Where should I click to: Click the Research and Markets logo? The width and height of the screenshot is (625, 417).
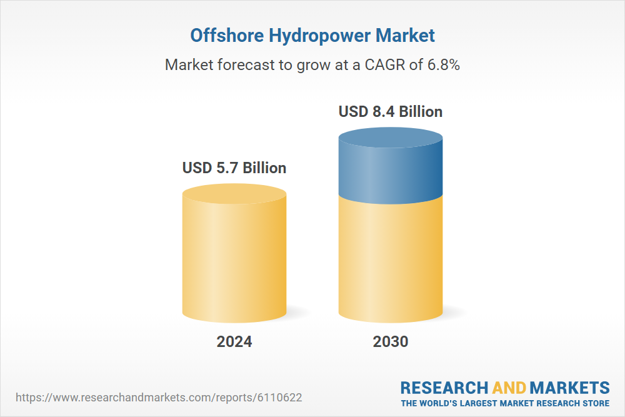pos(504,393)
